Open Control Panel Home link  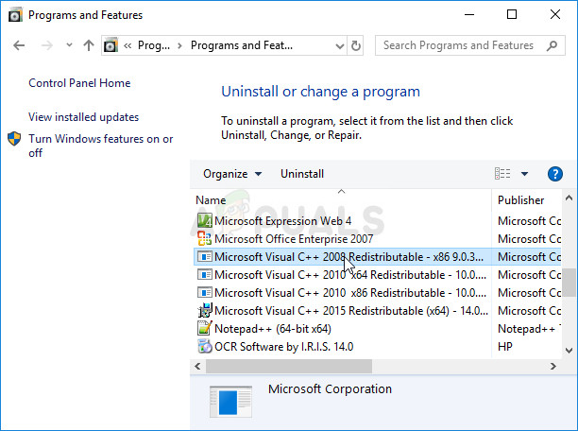[x=79, y=83]
